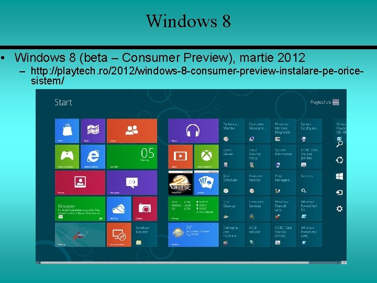
Task: Open the Xbox Companion tile
Action: point(206,157)
